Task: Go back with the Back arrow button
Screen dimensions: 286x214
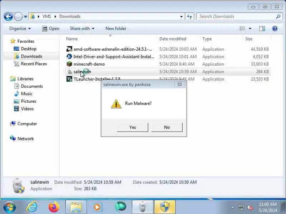Action: [x=8, y=16]
